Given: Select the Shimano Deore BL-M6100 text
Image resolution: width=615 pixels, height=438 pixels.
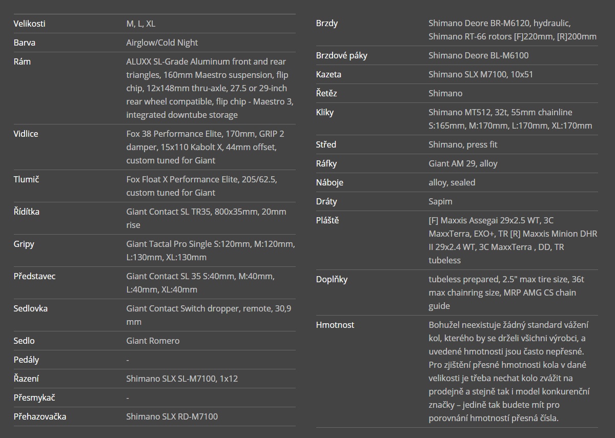Looking at the screenshot, I should click(x=478, y=55).
